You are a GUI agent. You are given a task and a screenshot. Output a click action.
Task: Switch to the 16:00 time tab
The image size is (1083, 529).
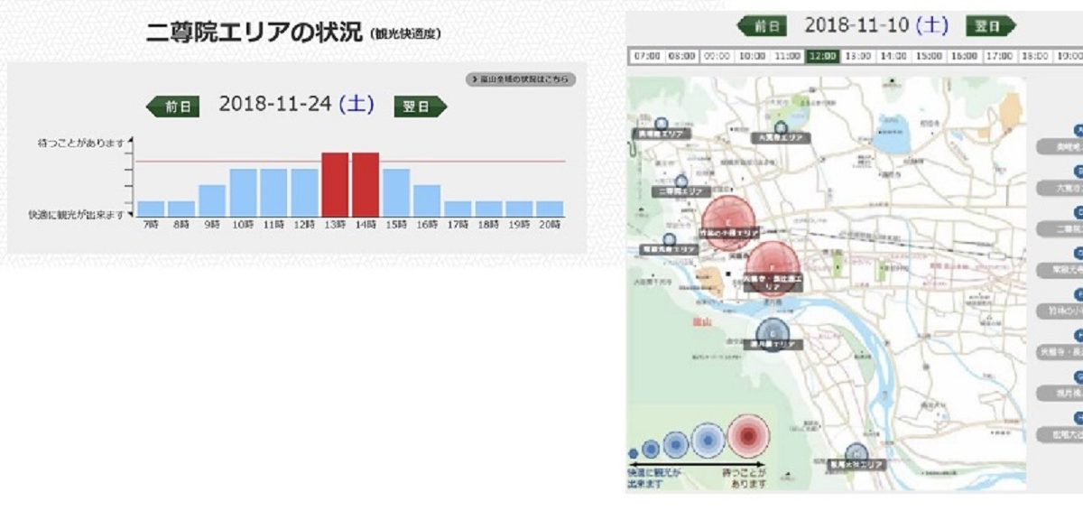[x=964, y=56]
